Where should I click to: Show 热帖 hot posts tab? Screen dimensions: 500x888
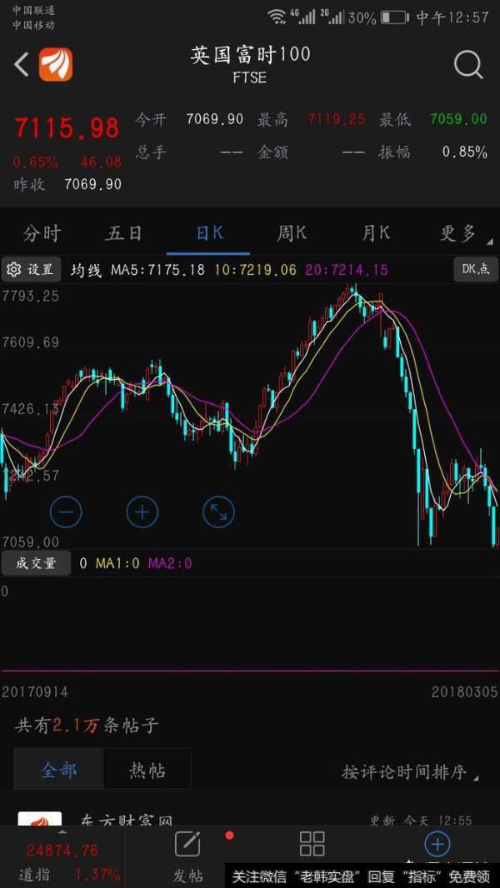(147, 771)
